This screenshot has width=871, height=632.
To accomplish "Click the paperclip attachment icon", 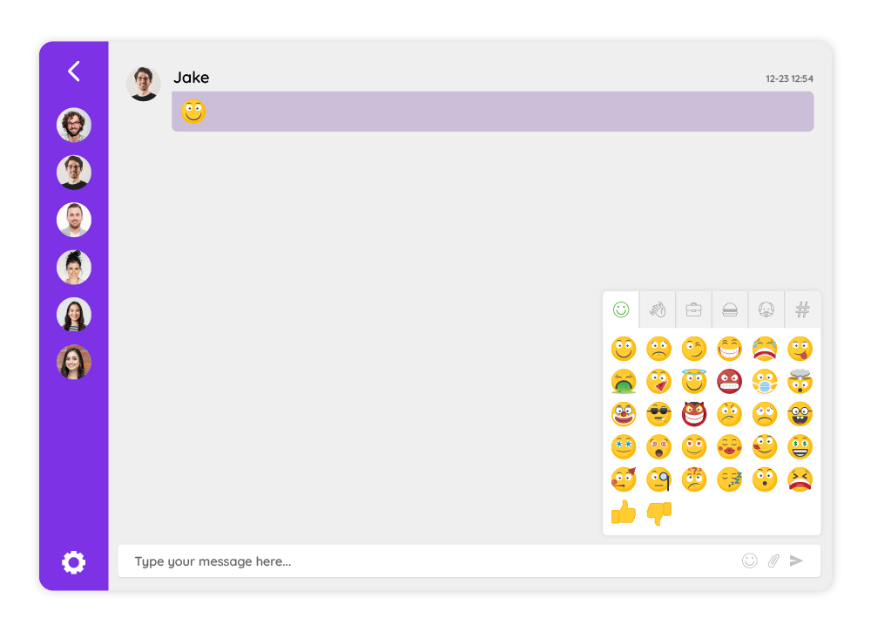I will click(x=773, y=561).
